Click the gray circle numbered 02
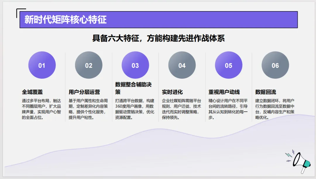Image resolution: width=316 pixels, height=179 pixels. (89, 65)
